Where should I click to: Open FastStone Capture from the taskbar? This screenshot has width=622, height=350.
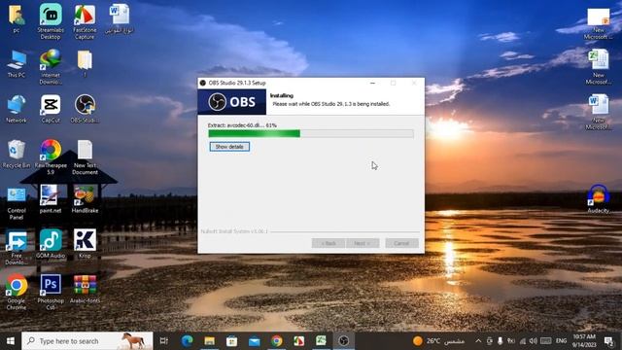298,341
